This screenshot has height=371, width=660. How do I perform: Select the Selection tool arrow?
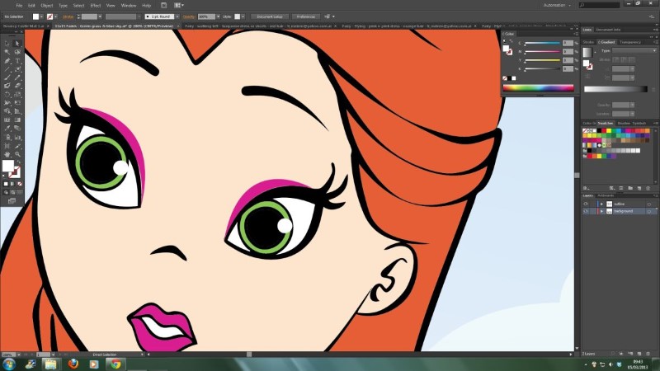pos(7,43)
